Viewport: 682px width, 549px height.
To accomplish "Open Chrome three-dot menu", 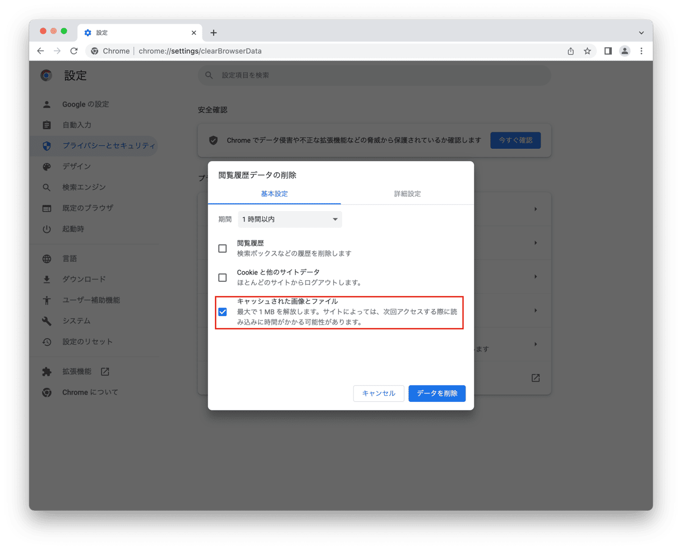I will [x=641, y=51].
